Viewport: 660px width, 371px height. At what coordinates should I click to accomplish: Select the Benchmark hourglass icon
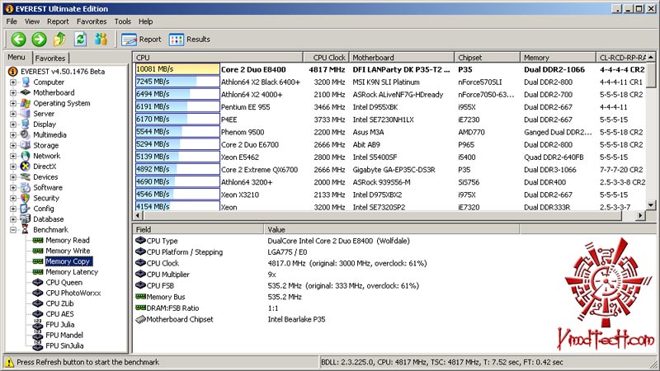tap(26, 230)
